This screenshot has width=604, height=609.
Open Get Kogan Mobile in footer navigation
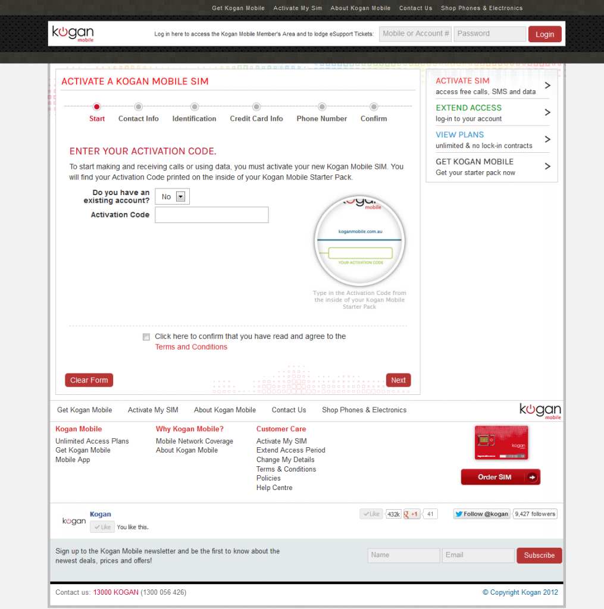(x=85, y=410)
